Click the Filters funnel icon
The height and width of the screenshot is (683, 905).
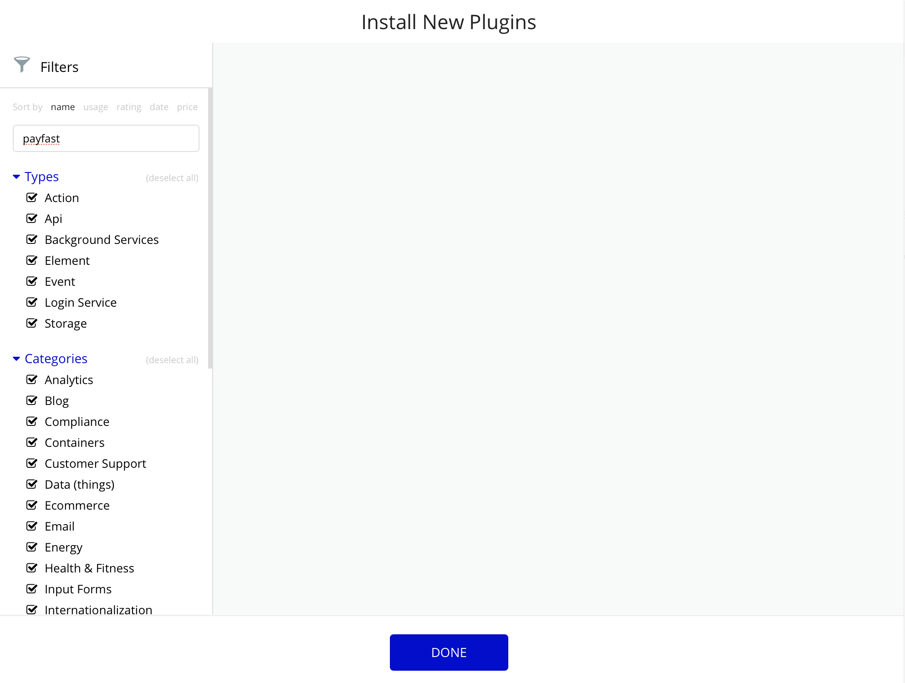pyautogui.click(x=21, y=65)
